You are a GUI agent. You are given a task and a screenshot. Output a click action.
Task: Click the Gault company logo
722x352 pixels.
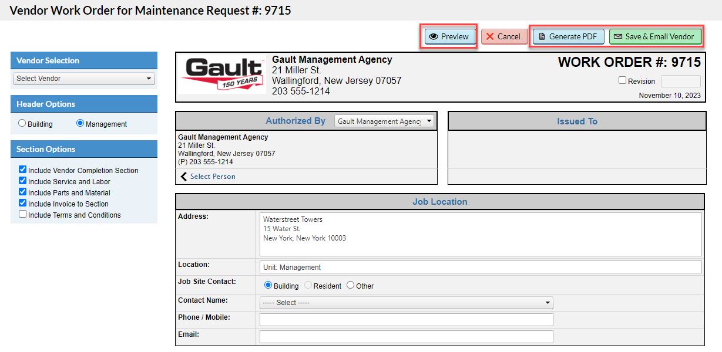click(223, 74)
